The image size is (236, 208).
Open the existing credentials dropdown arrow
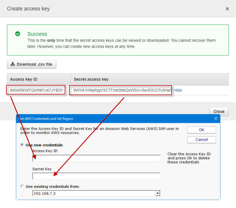pos(157,194)
